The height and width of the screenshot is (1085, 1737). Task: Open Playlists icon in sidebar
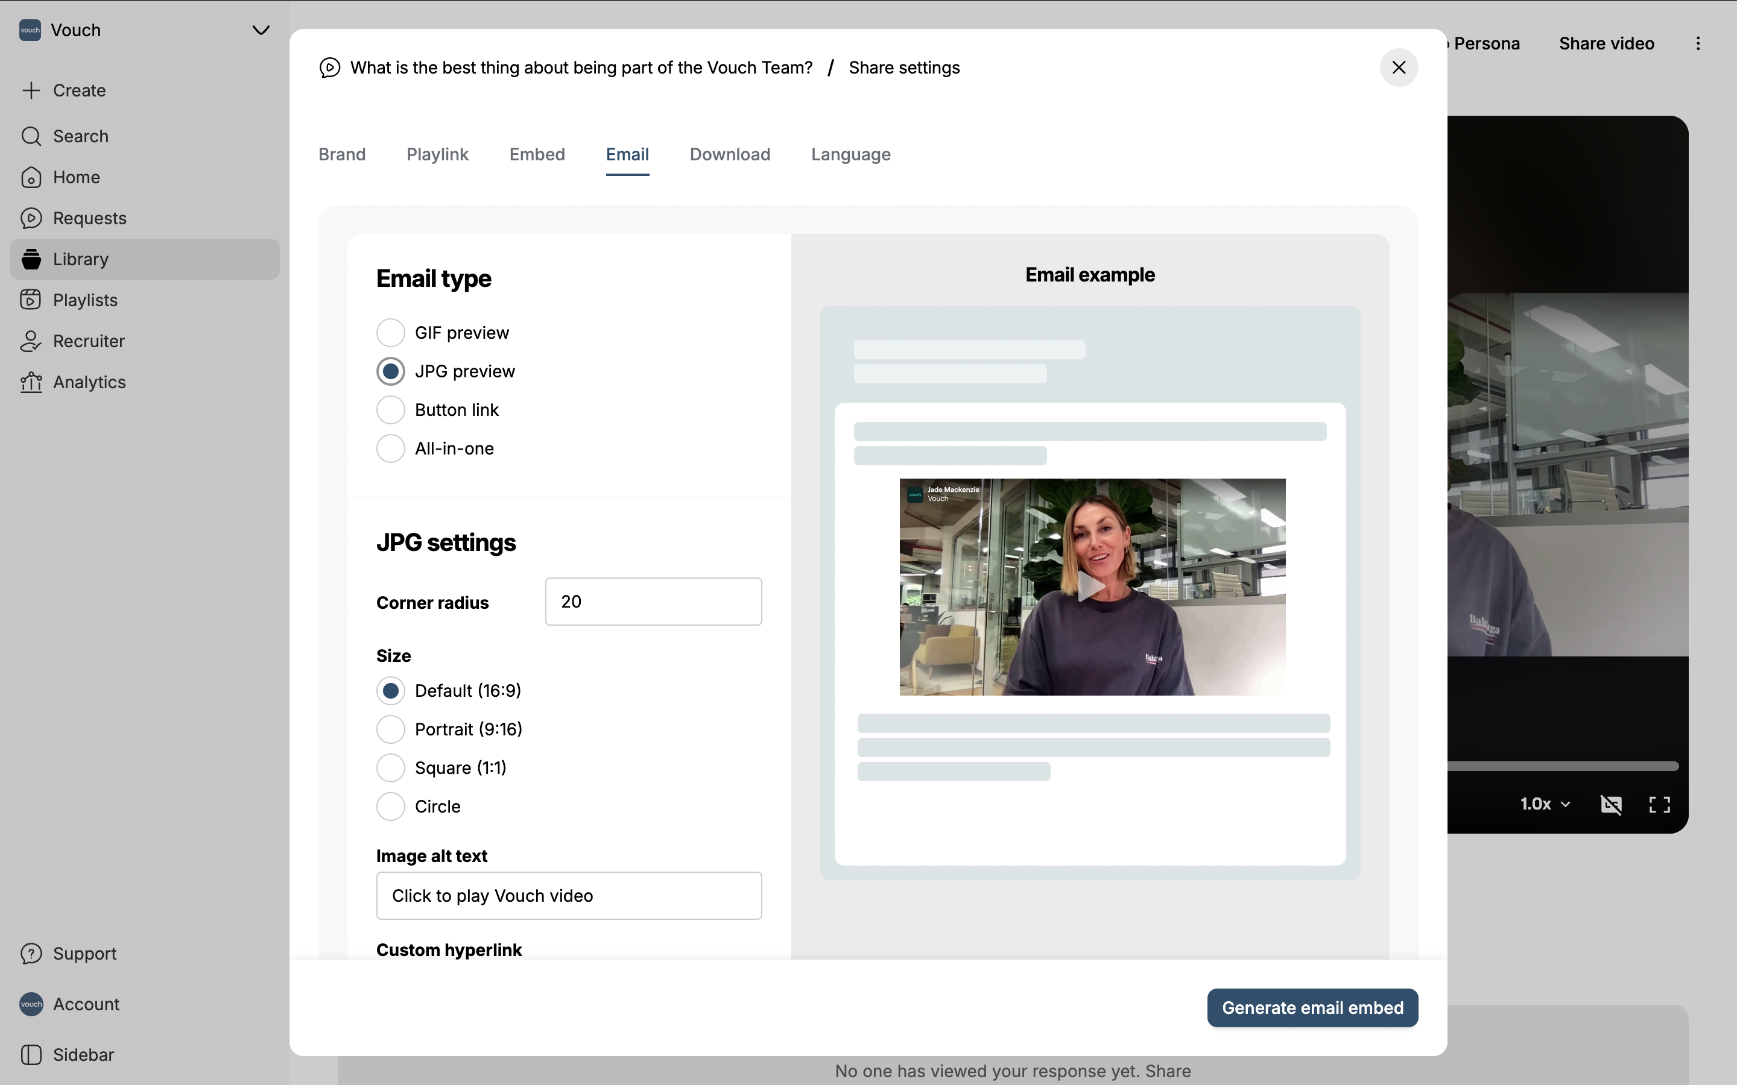(x=31, y=300)
